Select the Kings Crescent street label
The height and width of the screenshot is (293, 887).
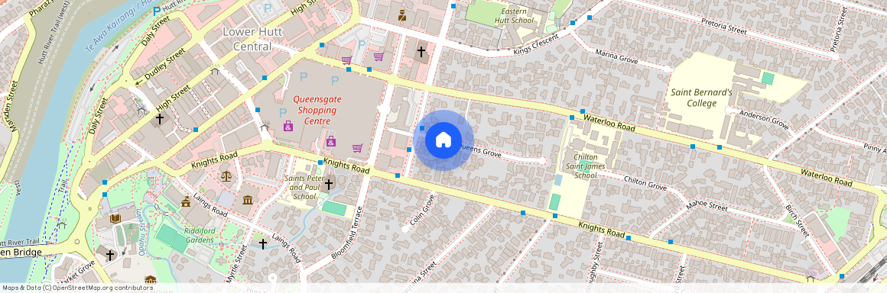tap(536, 44)
